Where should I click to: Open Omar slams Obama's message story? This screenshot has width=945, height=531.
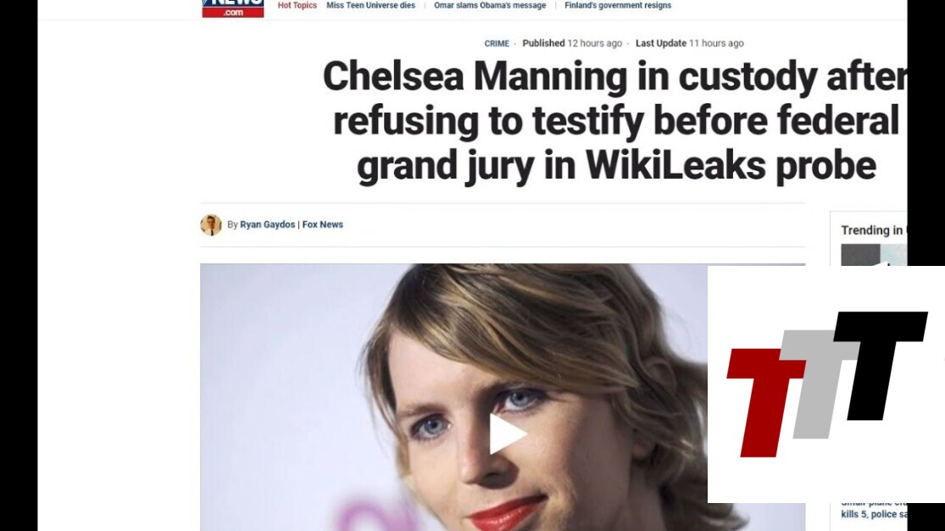tap(490, 5)
